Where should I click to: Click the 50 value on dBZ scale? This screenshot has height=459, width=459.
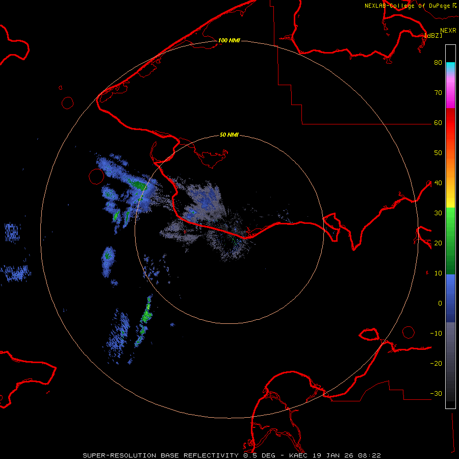[438, 153]
